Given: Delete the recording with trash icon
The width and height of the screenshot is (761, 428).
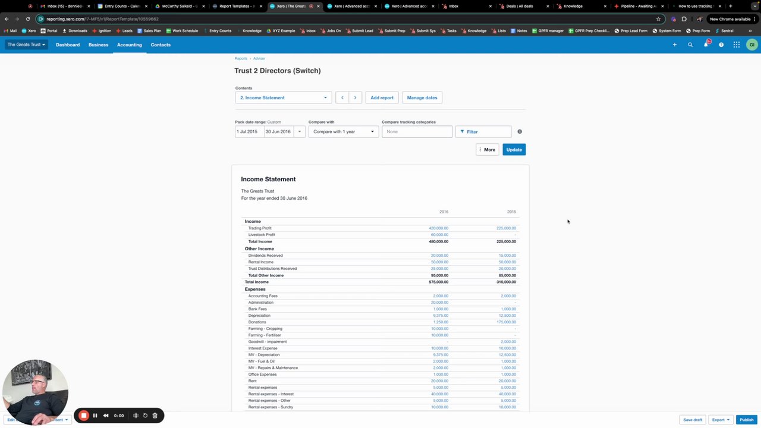Looking at the screenshot, I should [x=155, y=416].
